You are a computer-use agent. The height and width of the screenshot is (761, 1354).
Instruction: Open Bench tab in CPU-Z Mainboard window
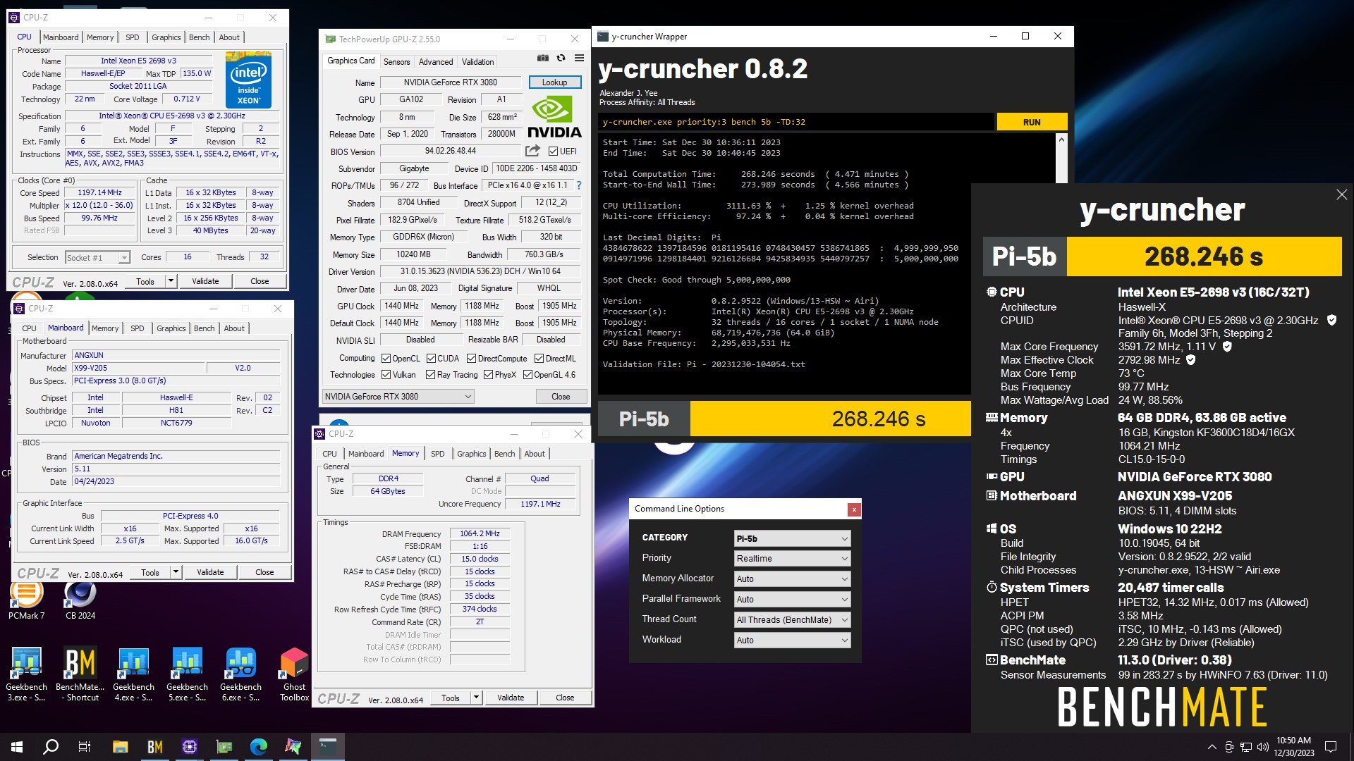point(204,328)
